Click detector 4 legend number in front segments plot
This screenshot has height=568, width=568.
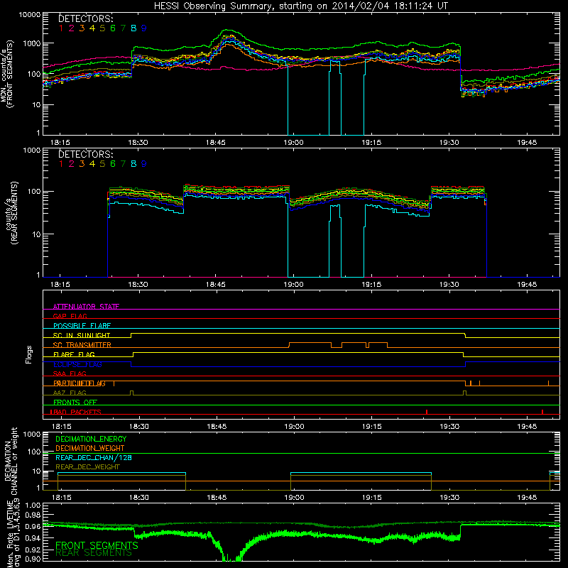pos(92,28)
